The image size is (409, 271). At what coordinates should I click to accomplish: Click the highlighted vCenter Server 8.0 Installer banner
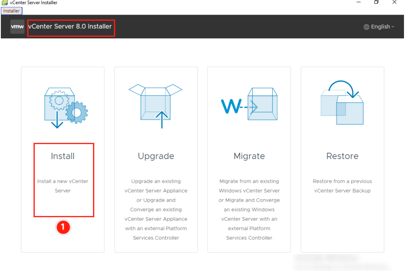71,28
